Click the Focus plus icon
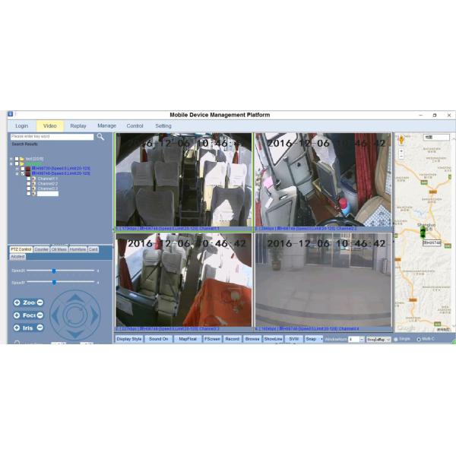Viewport: 456px width, 456px height. pos(17,315)
